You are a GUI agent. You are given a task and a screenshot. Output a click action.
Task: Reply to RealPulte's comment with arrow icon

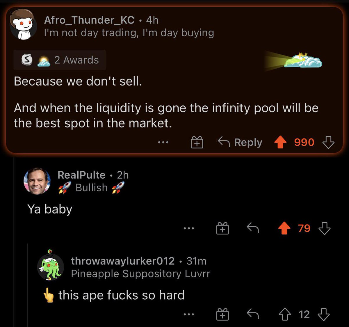pos(252,228)
